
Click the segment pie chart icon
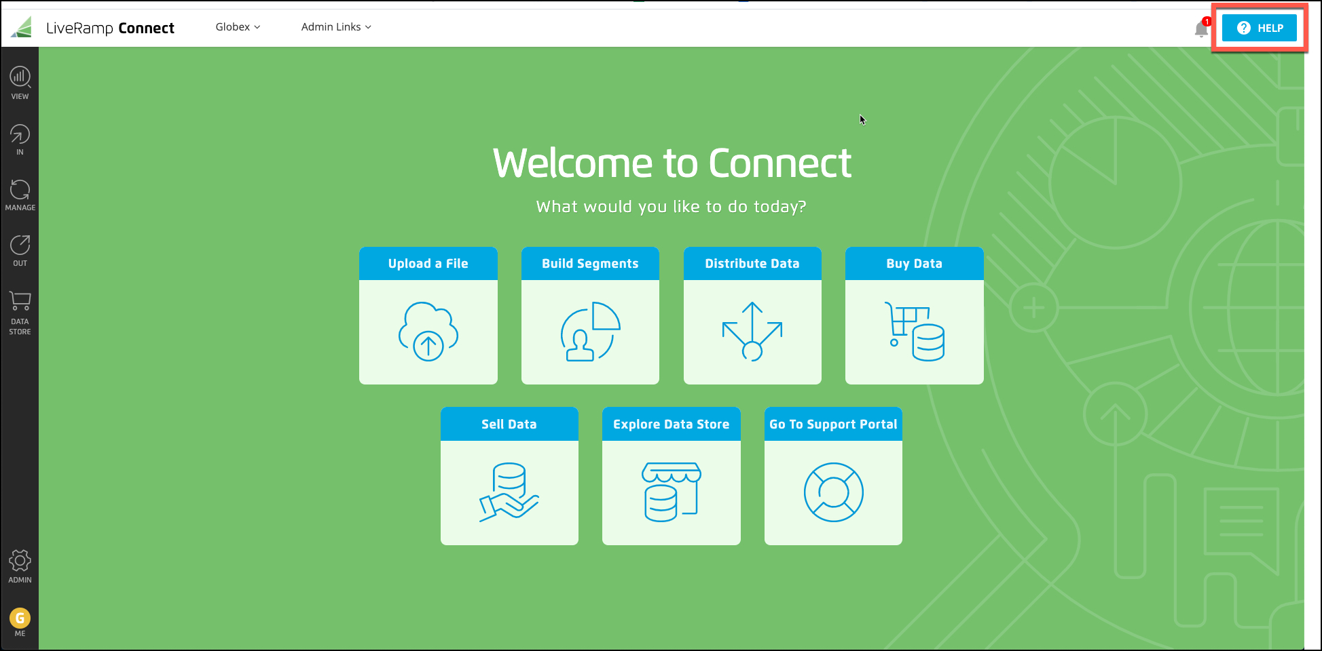[590, 332]
